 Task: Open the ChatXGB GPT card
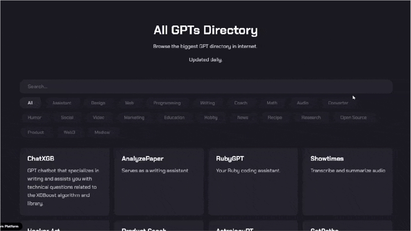click(x=65, y=182)
